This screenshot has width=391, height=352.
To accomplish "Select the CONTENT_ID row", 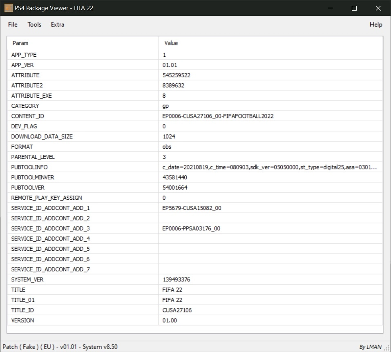I will 28,116.
